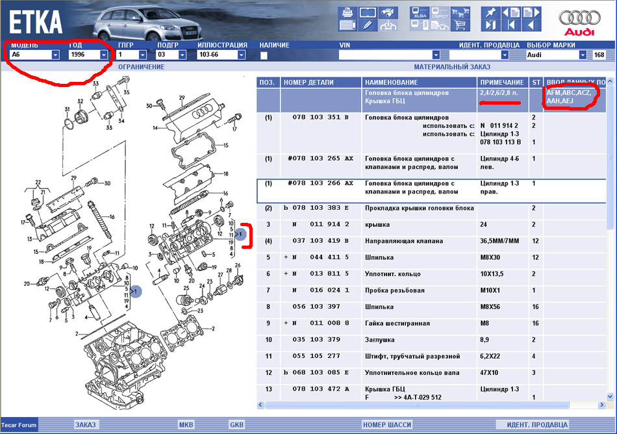The image size is (617, 434).
Task: Open the ELSA module icon
Action: tap(419, 12)
